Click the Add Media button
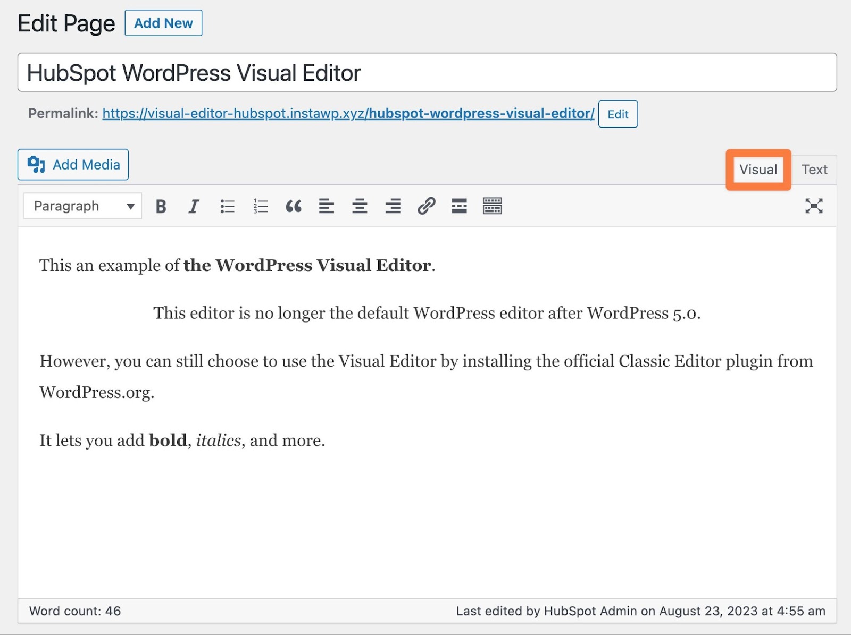The height and width of the screenshot is (635, 851). [x=73, y=165]
